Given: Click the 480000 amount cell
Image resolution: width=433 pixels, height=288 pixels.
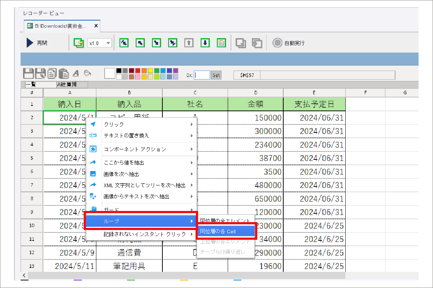Looking at the screenshot, I should point(255,185).
